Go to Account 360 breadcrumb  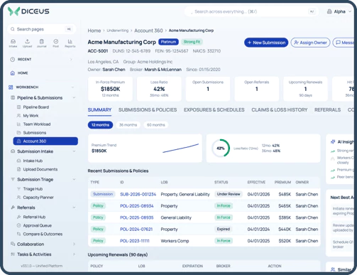click(x=148, y=31)
